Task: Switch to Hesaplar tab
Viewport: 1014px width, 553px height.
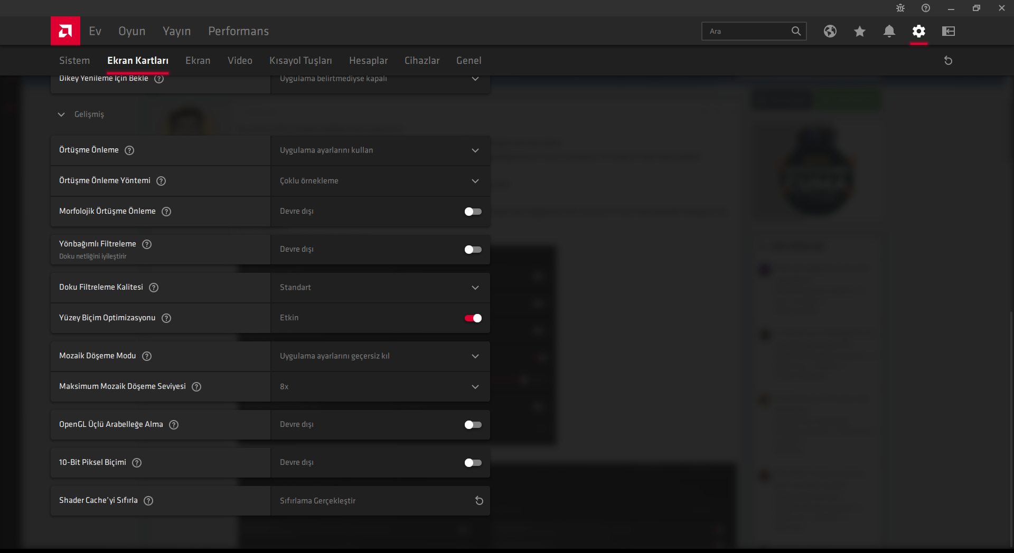Action: click(x=369, y=61)
